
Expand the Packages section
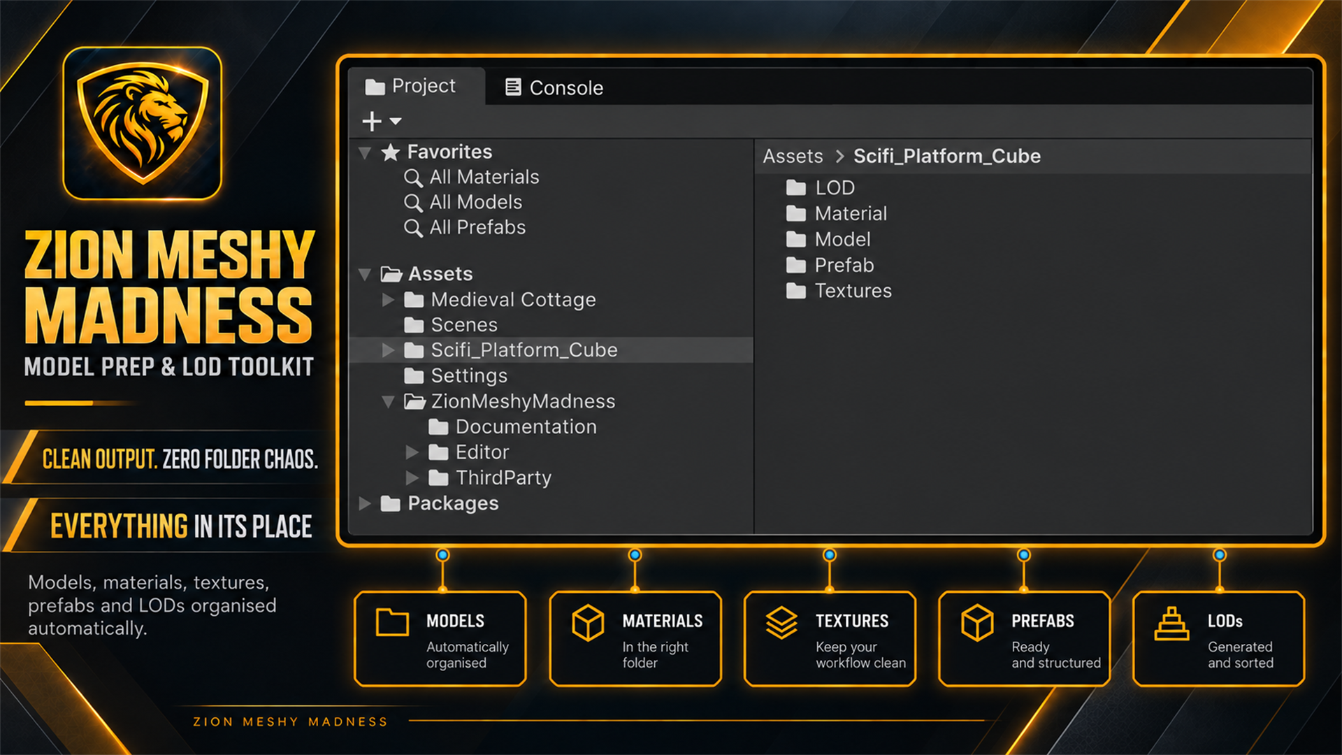[365, 504]
